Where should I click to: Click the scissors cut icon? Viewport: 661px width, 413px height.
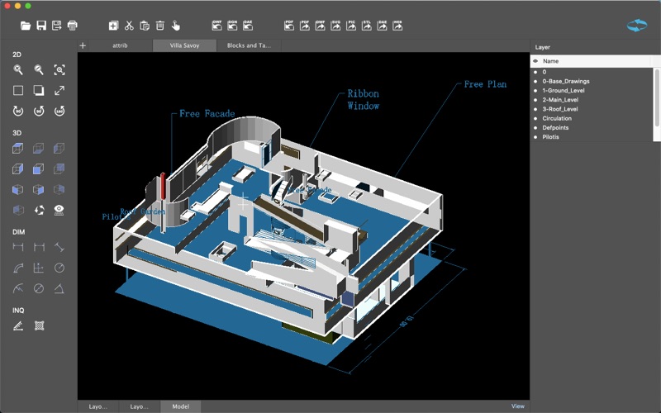pos(129,26)
